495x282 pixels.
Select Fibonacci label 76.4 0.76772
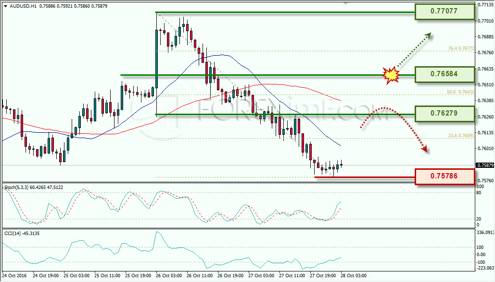tap(461, 48)
